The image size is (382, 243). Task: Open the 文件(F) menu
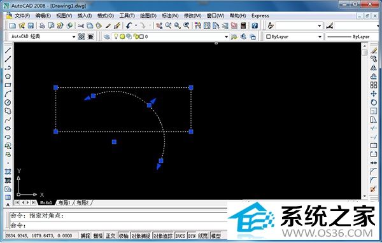coord(22,15)
